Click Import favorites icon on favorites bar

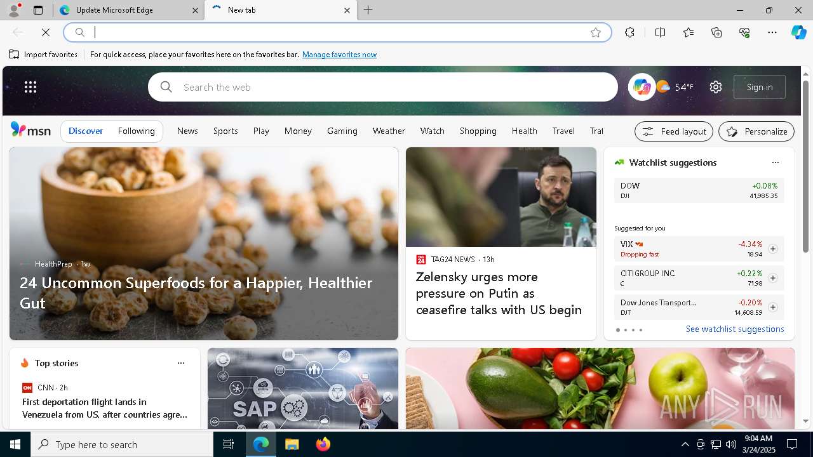point(14,55)
